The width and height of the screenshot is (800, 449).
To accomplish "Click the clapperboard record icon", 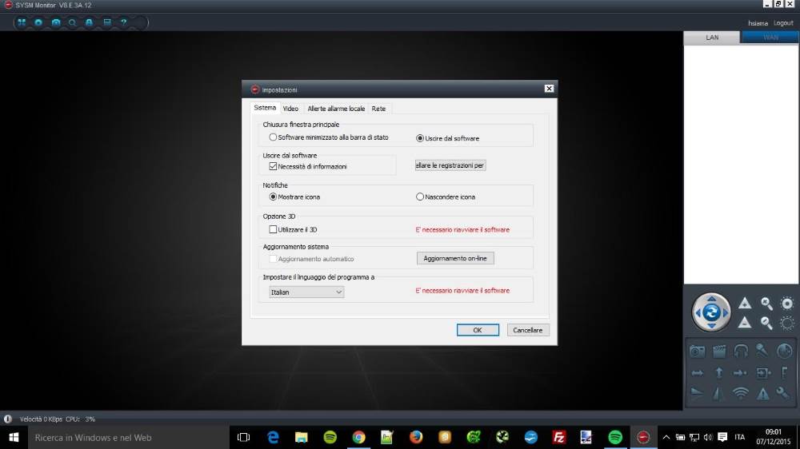I will coord(718,351).
